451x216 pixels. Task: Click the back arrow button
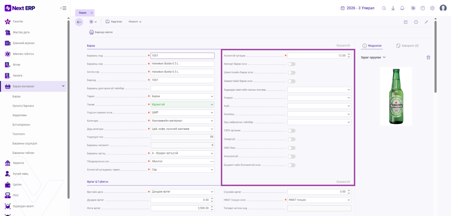[79, 22]
